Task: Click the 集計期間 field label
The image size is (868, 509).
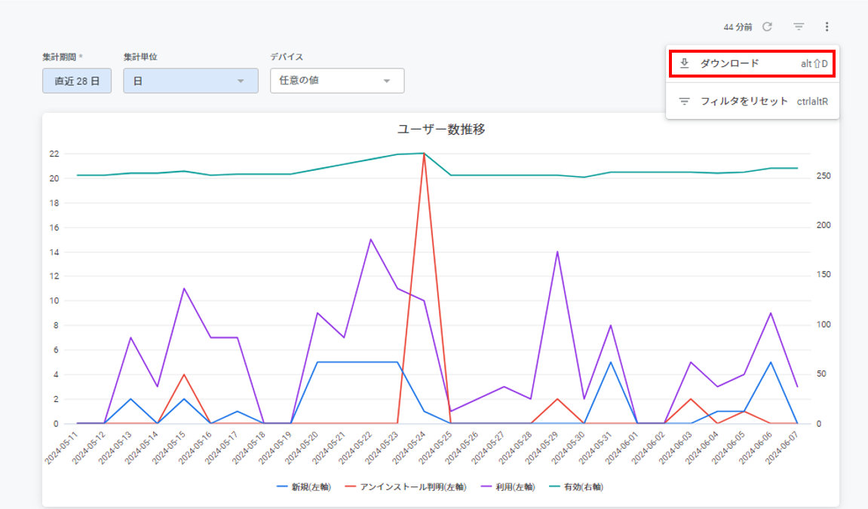Action: click(60, 57)
